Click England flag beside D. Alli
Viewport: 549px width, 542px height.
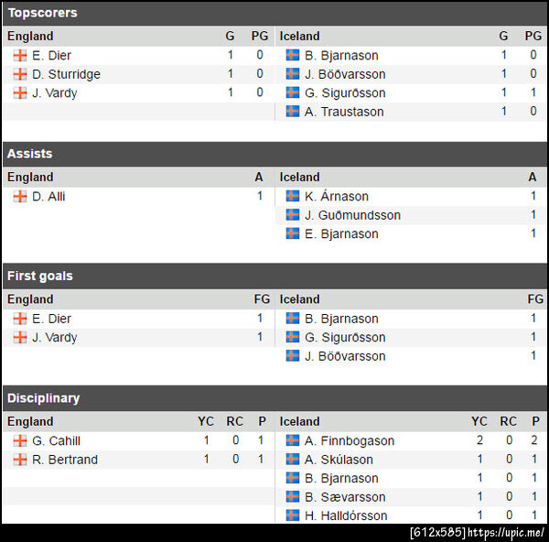(x=19, y=196)
